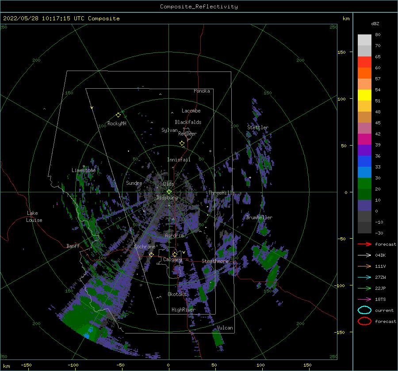Click the Drumheller city label
Screen dimensions: 398x371
[259, 217]
